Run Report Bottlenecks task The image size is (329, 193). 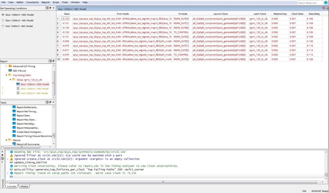[x=27, y=107]
